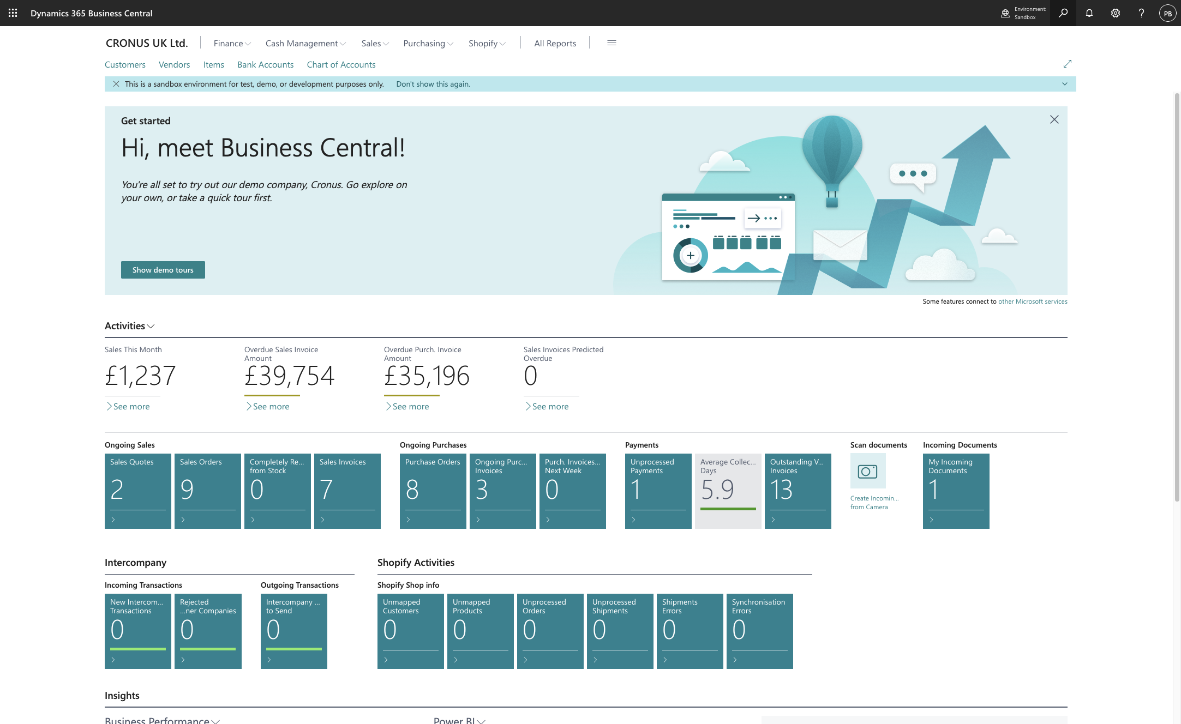The width and height of the screenshot is (1181, 724).
Task: Close the Get started banner
Action: coord(1054,119)
